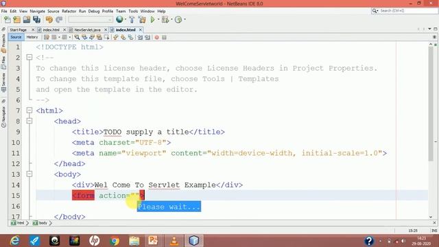Open PowerPoint from the taskbar
Screen dimensions: 439x247
point(153,241)
